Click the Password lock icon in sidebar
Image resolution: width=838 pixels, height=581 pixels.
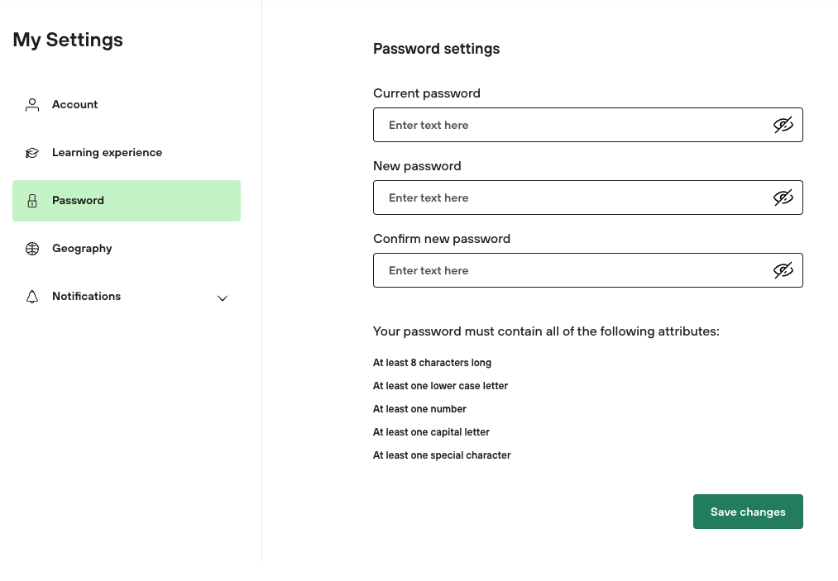32,201
